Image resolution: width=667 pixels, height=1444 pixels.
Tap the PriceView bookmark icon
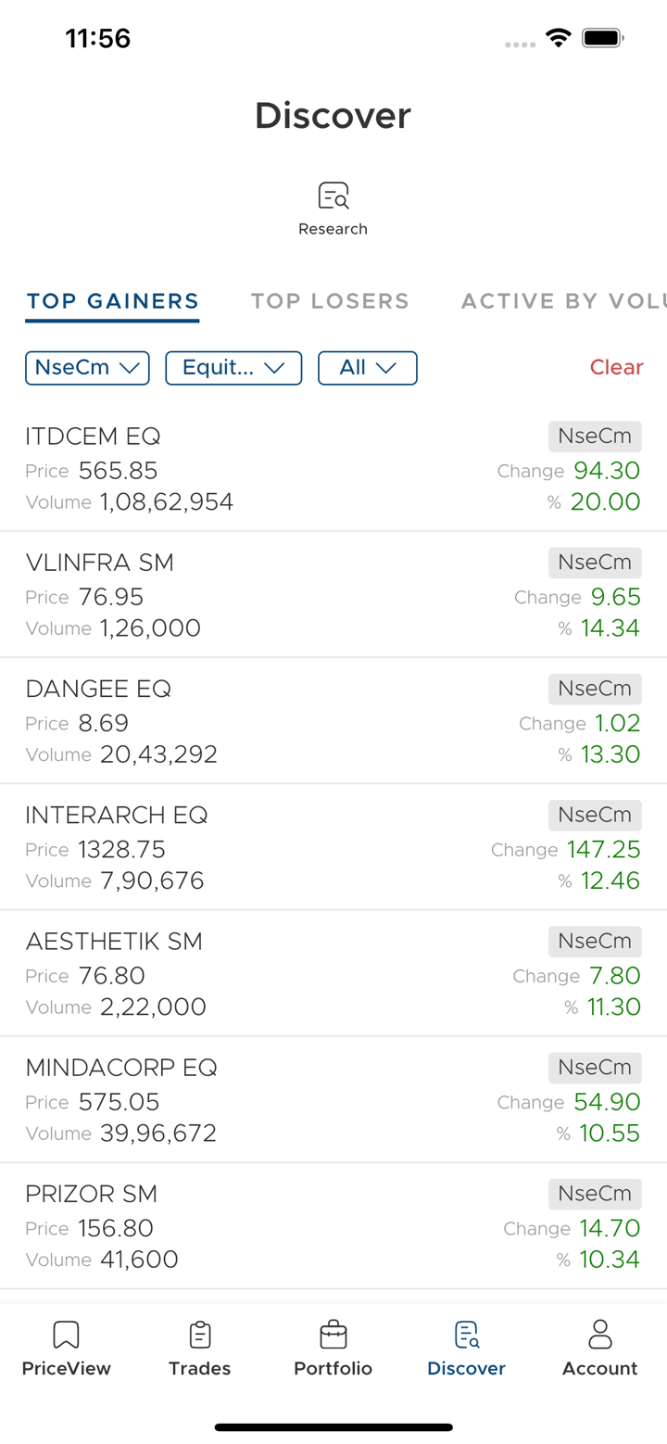point(66,1335)
